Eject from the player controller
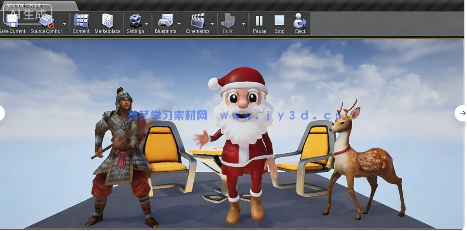Image resolution: width=467 pixels, height=231 pixels. tap(300, 23)
